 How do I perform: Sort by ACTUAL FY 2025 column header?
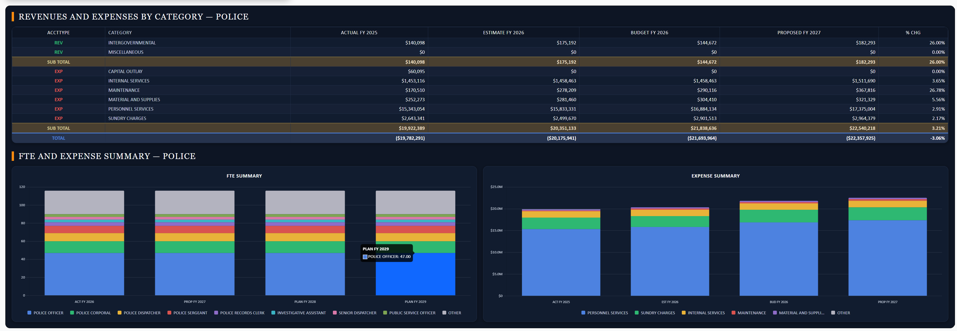tap(359, 33)
